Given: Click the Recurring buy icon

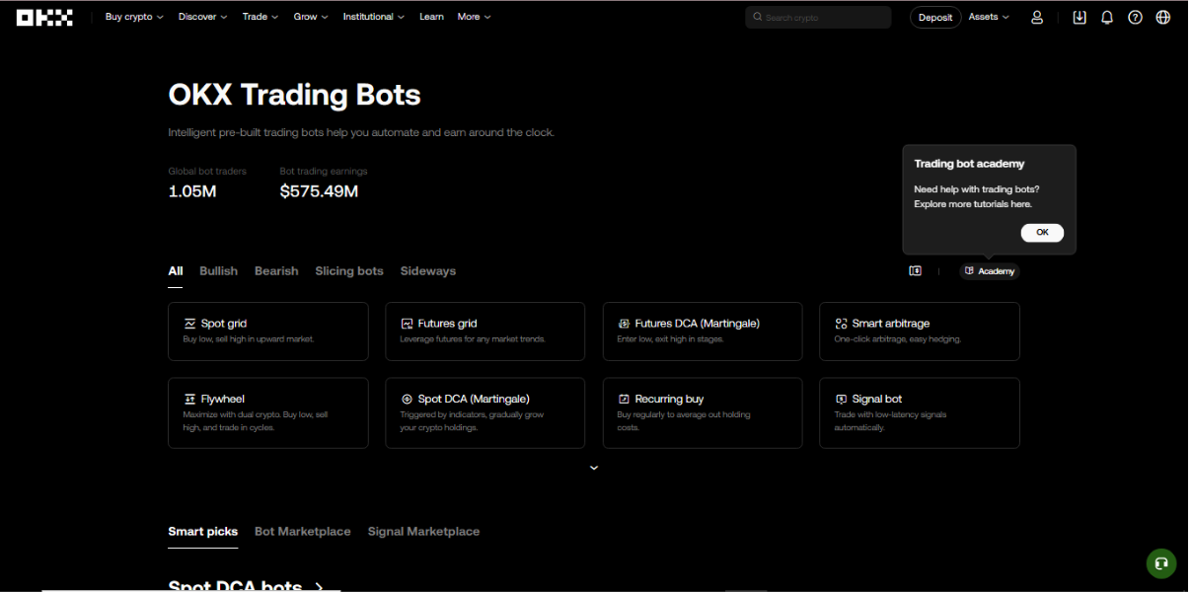Looking at the screenshot, I should [x=624, y=399].
